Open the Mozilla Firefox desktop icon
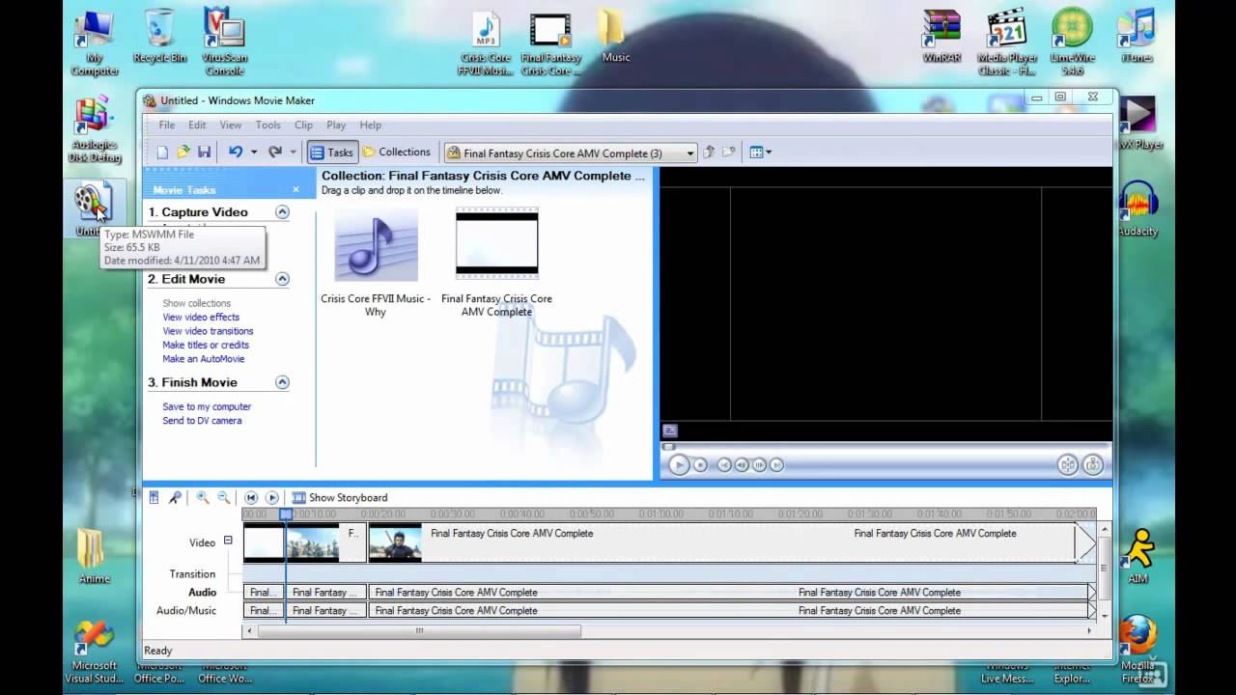 pos(1138,649)
